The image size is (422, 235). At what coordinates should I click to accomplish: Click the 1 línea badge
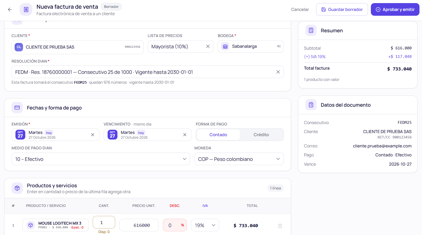(x=275, y=188)
